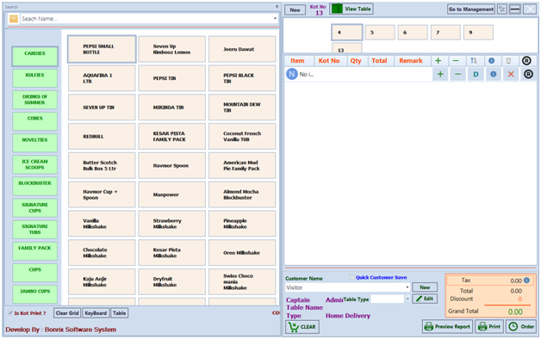Select the FAMILY PACK category
Viewport: 541px width, 339px height.
click(x=34, y=250)
